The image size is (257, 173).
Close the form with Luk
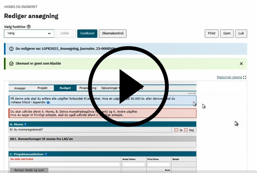[241, 34]
